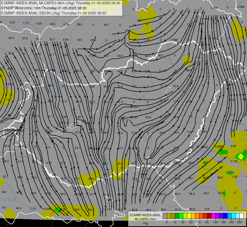This screenshot has width=247, height=227.
Task: Click the map value 89.4
Action: [x=189, y=70]
